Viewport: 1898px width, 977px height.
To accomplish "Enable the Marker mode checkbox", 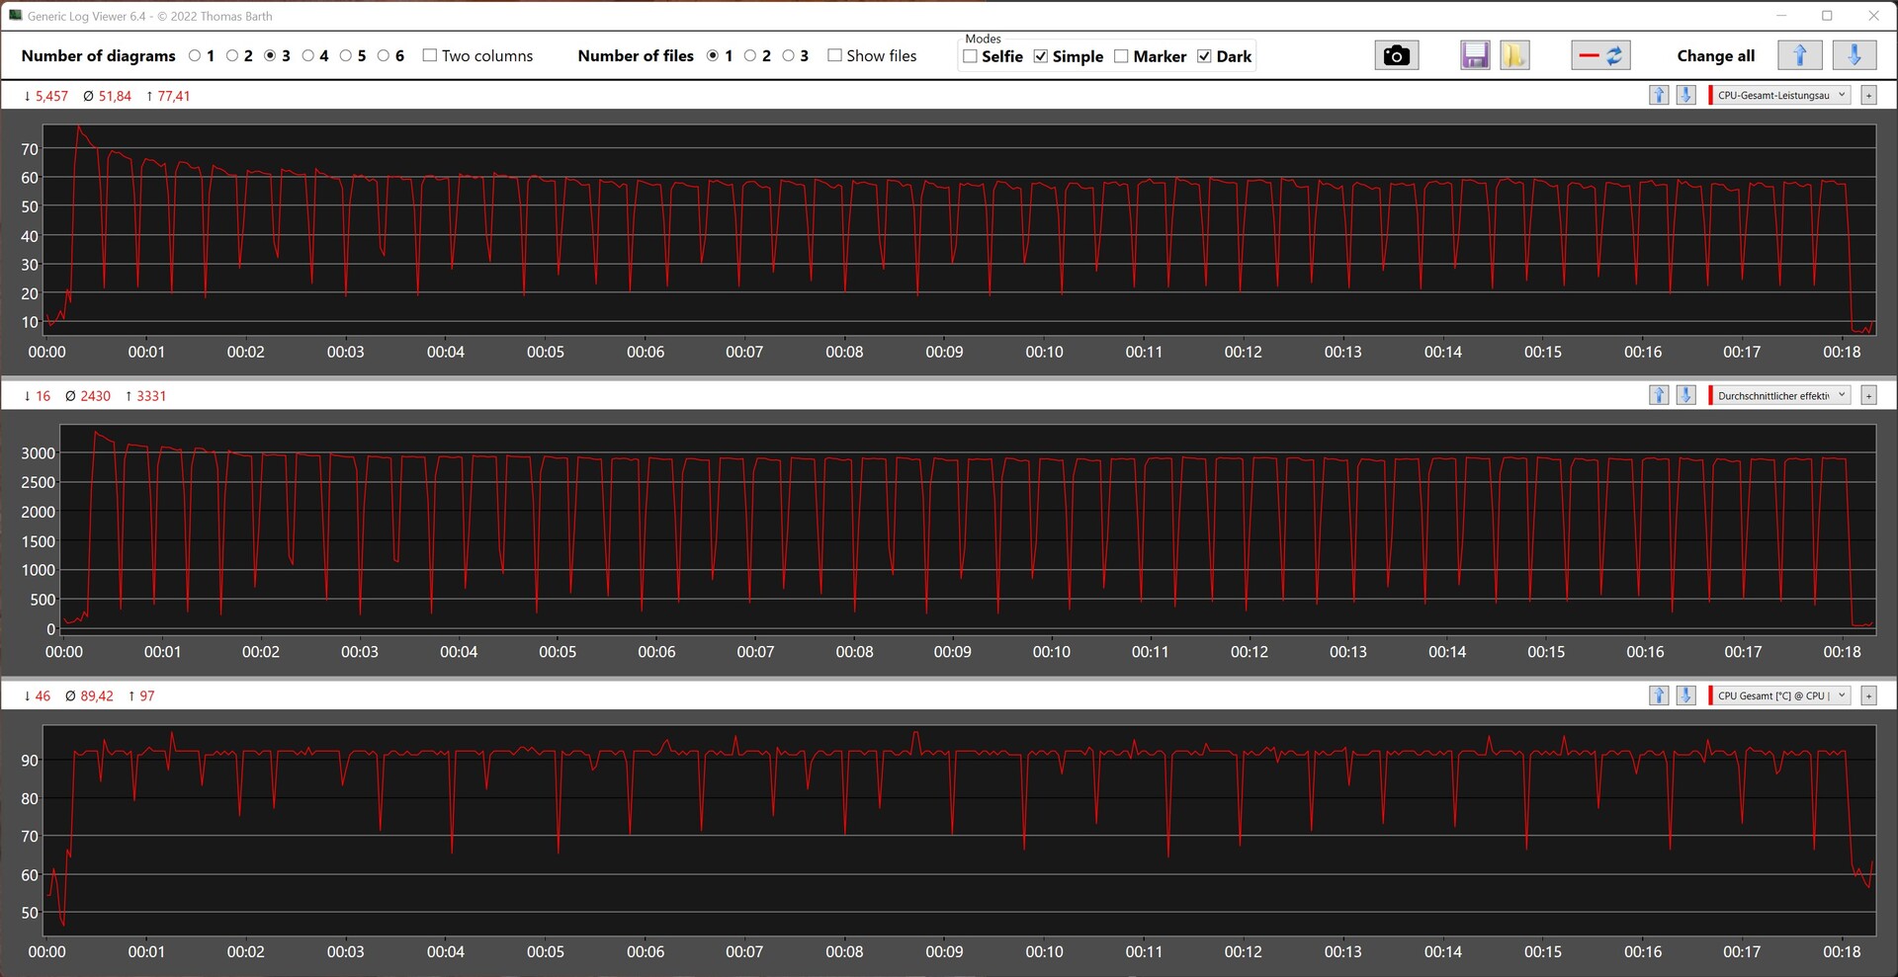I will click(1121, 56).
